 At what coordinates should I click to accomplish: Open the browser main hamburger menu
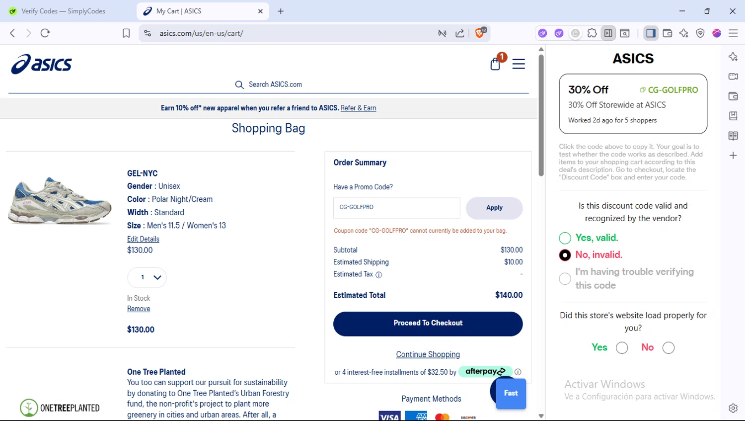pos(733,33)
